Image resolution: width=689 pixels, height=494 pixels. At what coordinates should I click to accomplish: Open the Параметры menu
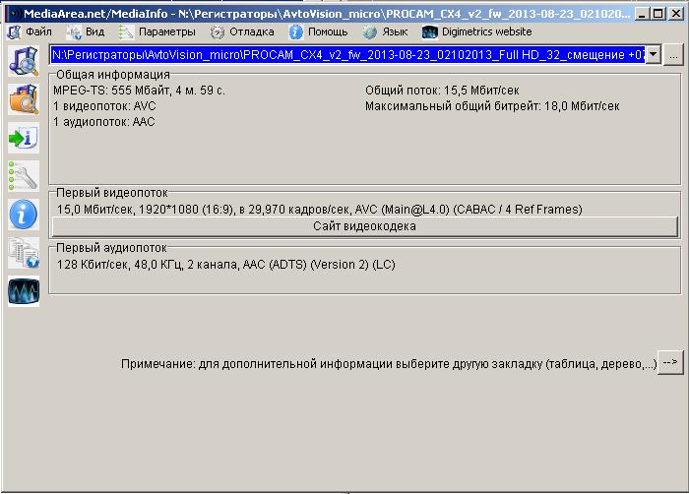click(157, 31)
